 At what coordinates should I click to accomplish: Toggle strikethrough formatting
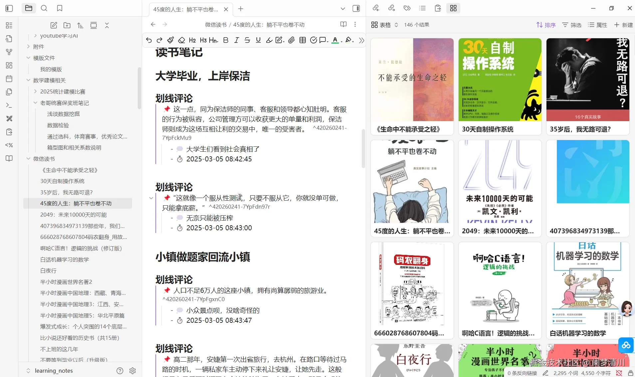click(247, 40)
